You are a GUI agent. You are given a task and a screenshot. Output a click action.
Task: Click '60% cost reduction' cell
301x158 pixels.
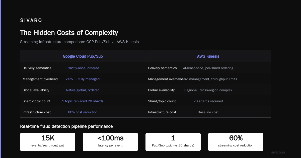83,112
